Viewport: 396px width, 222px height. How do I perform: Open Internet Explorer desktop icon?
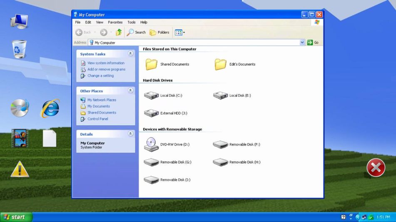click(50, 109)
